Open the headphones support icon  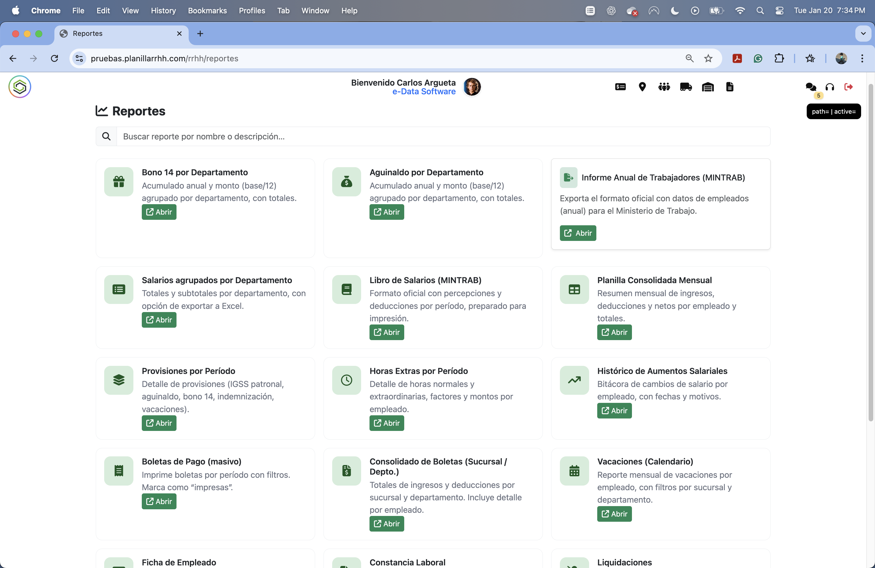[x=830, y=87]
